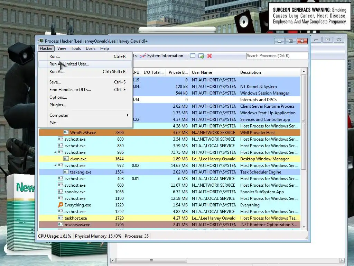Click the Task Scheduler Engine description
The width and height of the screenshot is (354, 266).
(261, 172)
